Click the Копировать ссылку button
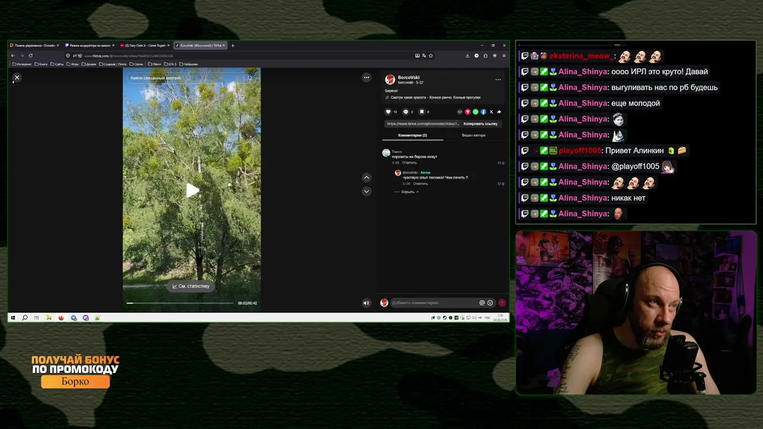 480,124
